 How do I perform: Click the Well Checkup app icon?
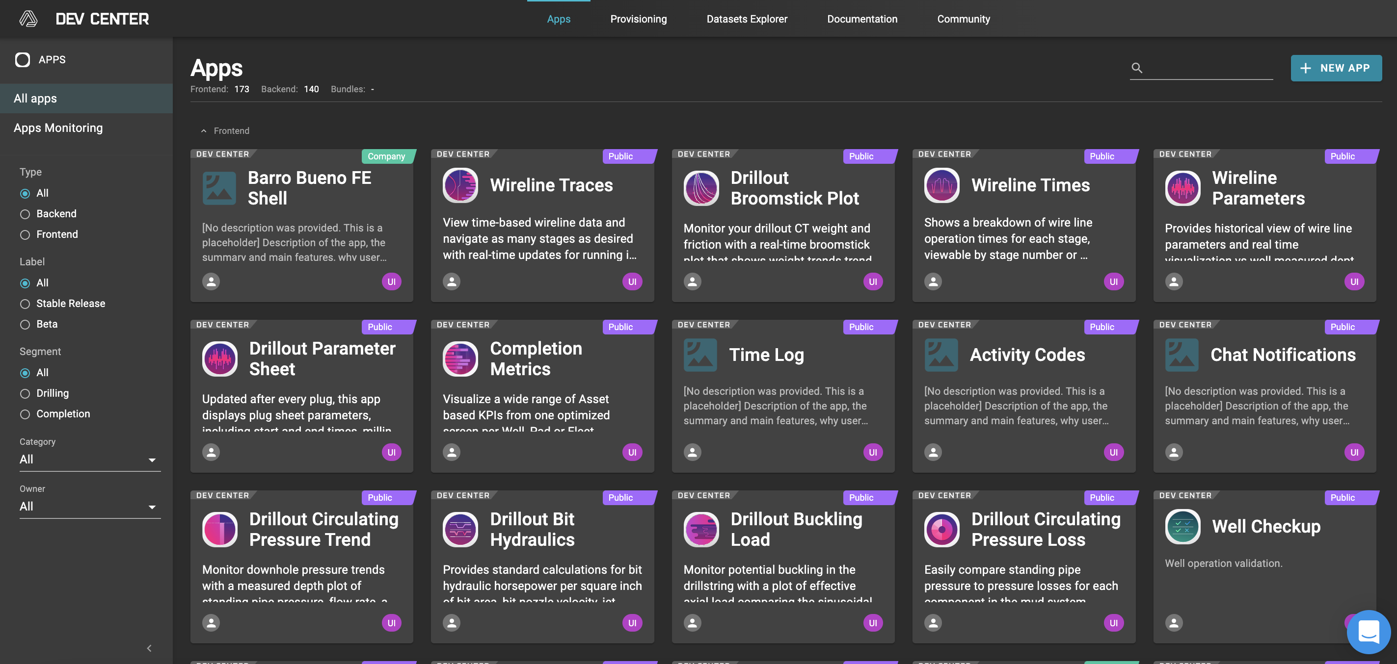coord(1182,526)
